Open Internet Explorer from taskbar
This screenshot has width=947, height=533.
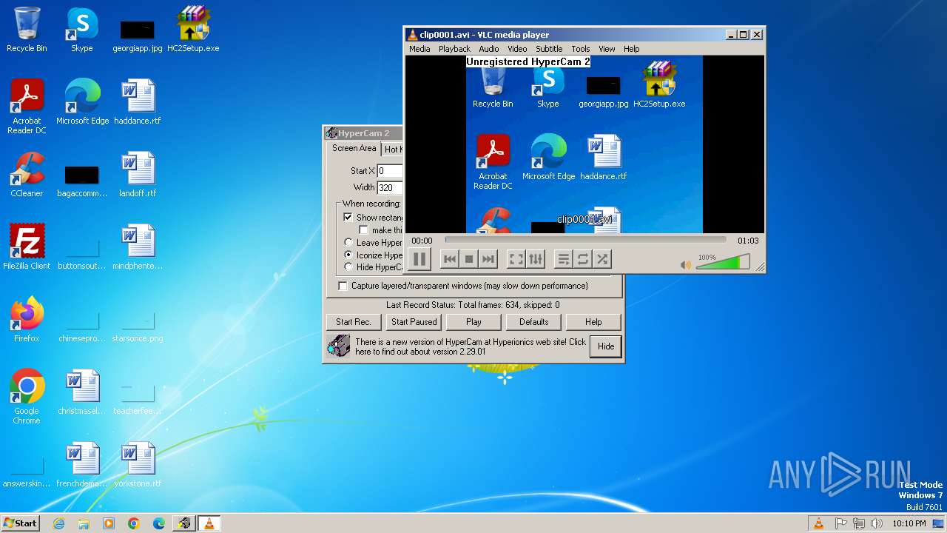coord(58,523)
